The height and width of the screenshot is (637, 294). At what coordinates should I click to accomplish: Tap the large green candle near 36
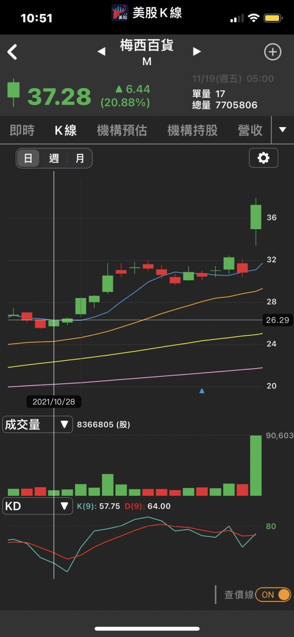coord(256,217)
